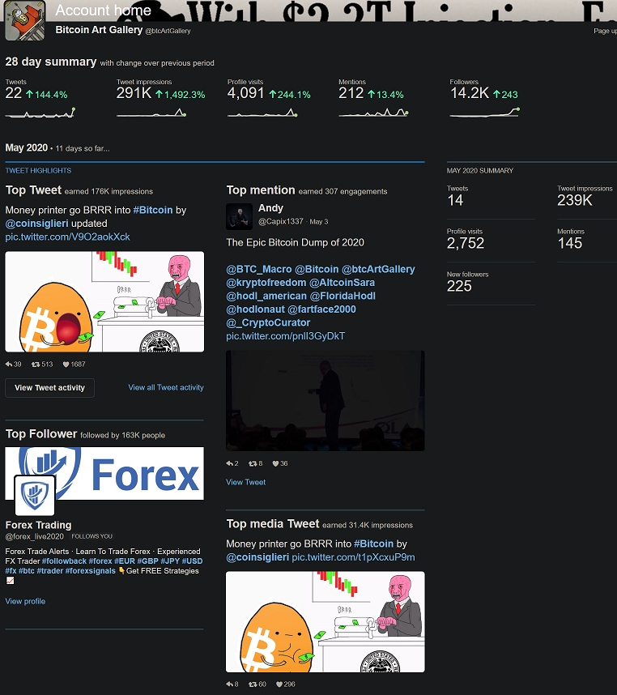Click heart icon showing 1687 likes

66,365
